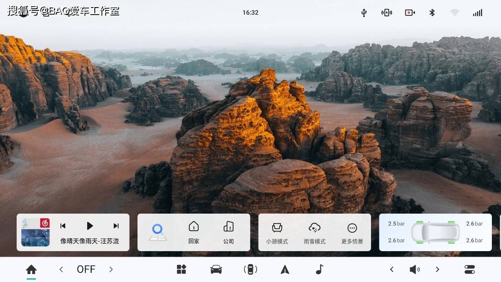Image resolution: width=501 pixels, height=282 pixels.
Task: Tap the 16:32 clock
Action: pos(250,13)
